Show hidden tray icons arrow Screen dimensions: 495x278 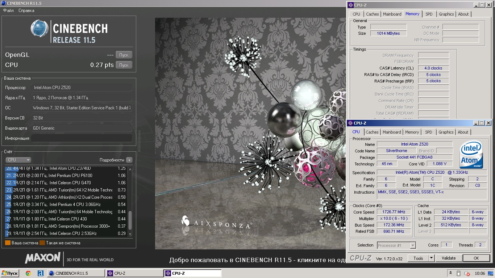point(450,273)
